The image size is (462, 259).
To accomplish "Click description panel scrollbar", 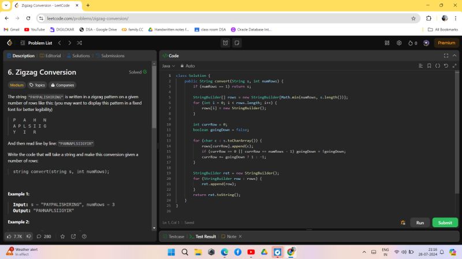I will point(154,97).
